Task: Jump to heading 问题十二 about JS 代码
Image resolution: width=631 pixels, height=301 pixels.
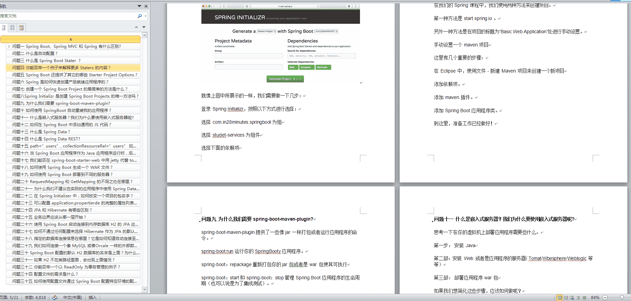Action: [x=73, y=125]
